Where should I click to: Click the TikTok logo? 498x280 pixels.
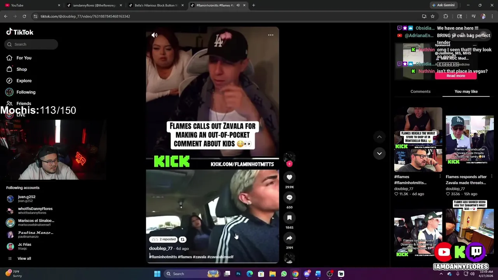click(20, 32)
